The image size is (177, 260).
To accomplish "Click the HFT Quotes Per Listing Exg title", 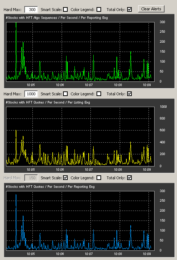I will [48, 102].
